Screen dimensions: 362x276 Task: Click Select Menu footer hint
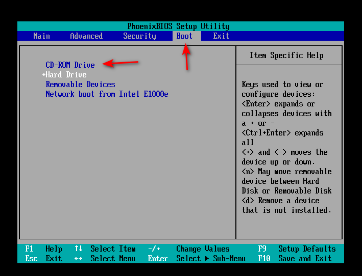(113, 258)
